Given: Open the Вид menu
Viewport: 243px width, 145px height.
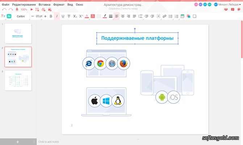Looking at the screenshot, I should 70,5.
